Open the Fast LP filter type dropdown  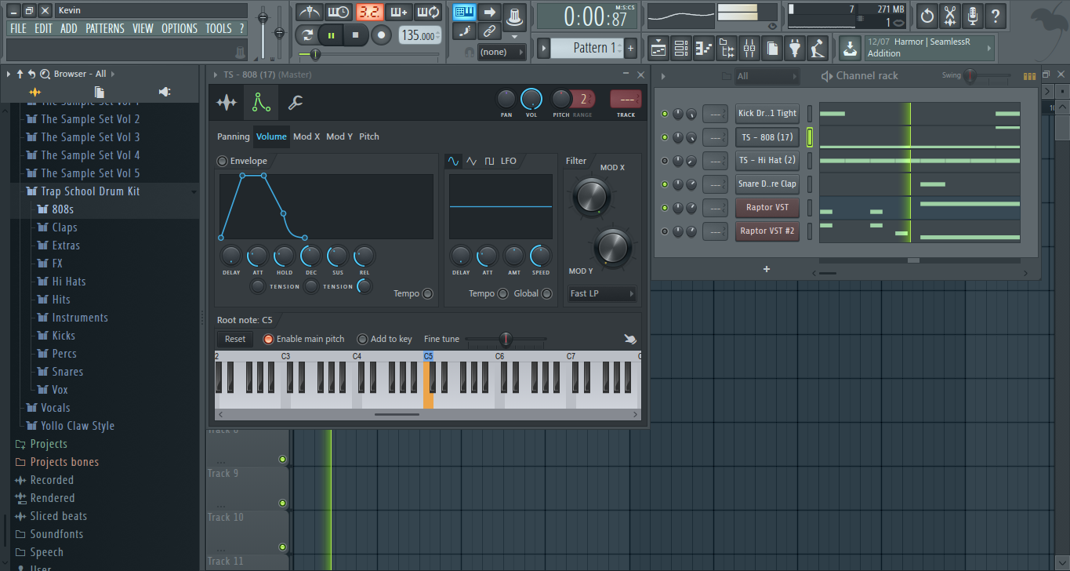[602, 293]
